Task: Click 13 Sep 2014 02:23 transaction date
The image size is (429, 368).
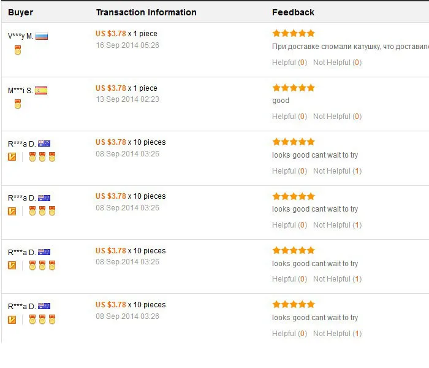Action: tap(127, 99)
